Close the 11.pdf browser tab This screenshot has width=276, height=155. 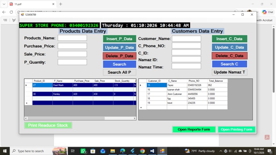click(x=53, y=4)
